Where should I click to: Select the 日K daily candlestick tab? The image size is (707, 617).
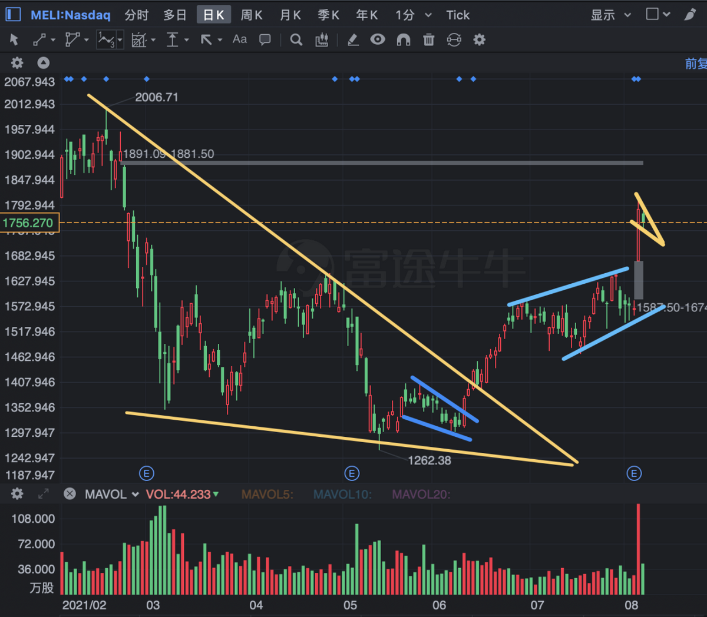[213, 15]
